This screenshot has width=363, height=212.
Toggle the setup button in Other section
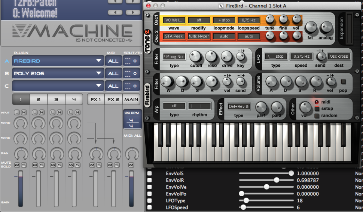[317, 109]
